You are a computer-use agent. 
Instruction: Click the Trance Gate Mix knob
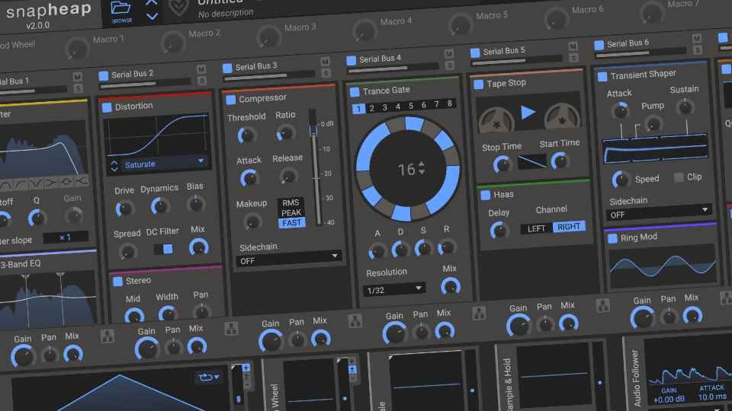coord(451,286)
